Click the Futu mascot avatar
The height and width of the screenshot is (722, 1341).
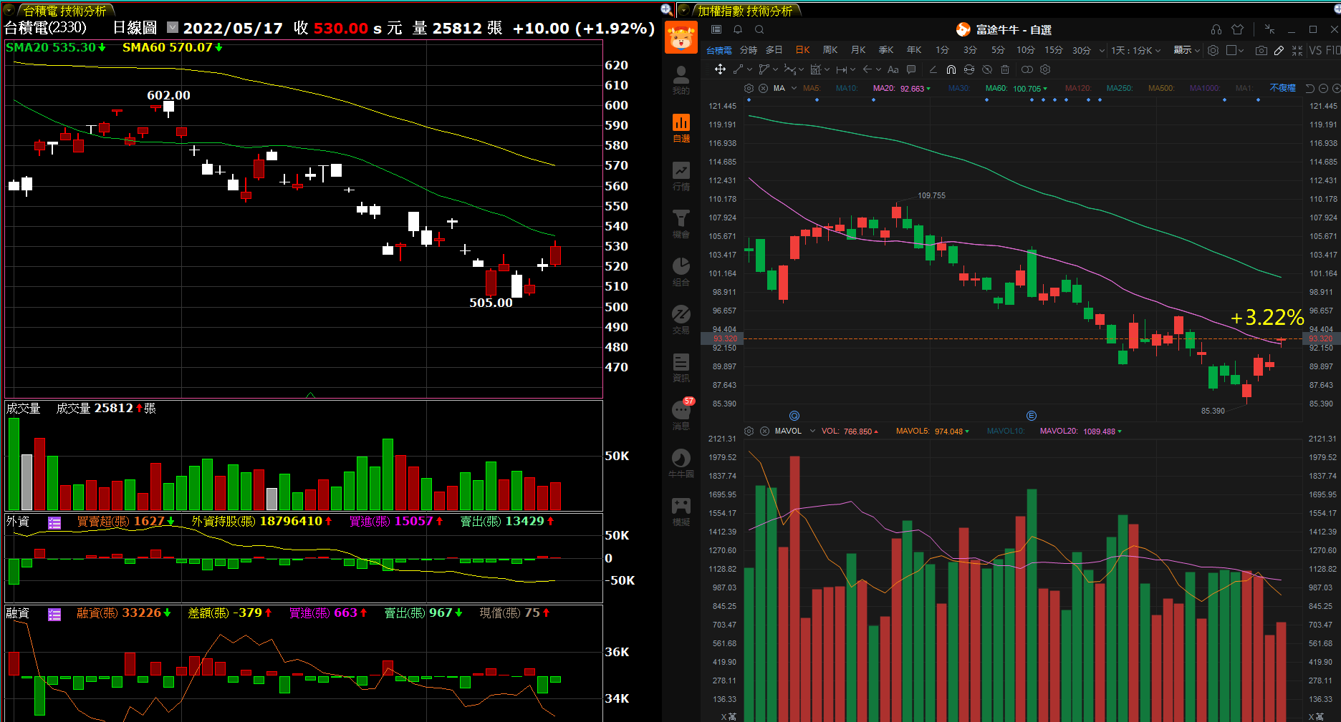point(681,37)
